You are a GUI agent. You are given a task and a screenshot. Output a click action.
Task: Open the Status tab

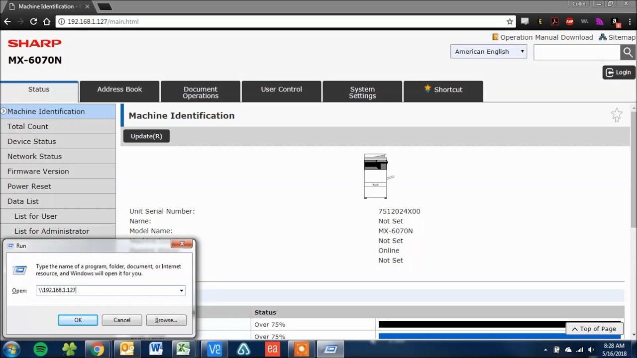pyautogui.click(x=39, y=91)
